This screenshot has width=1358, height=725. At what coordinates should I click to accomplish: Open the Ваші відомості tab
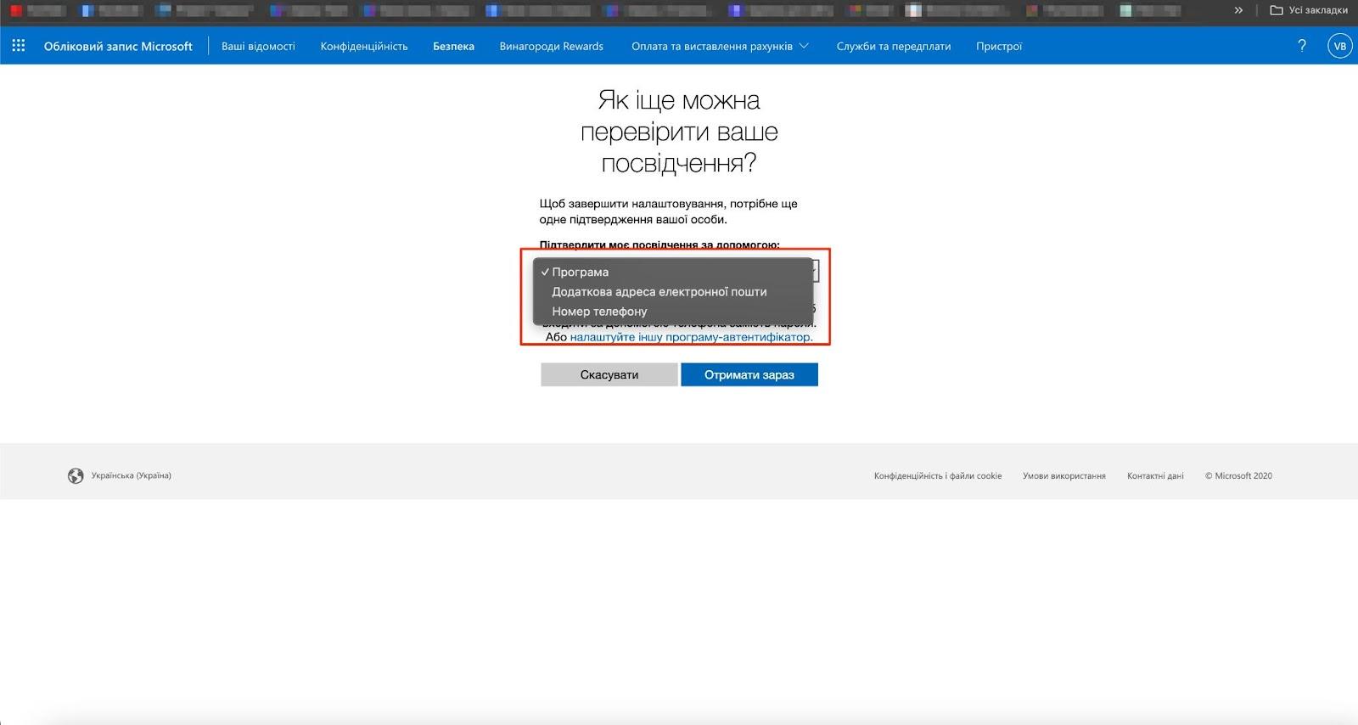(x=258, y=46)
